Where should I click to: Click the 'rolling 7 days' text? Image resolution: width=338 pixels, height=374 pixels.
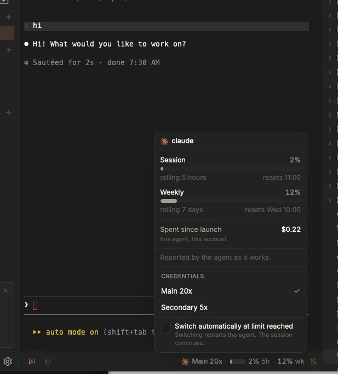(x=181, y=210)
